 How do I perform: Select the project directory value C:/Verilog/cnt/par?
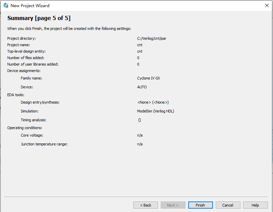(x=152, y=39)
